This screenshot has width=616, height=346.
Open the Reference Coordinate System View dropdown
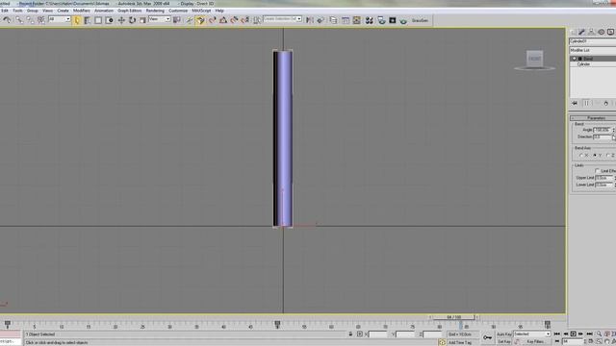(x=160, y=19)
